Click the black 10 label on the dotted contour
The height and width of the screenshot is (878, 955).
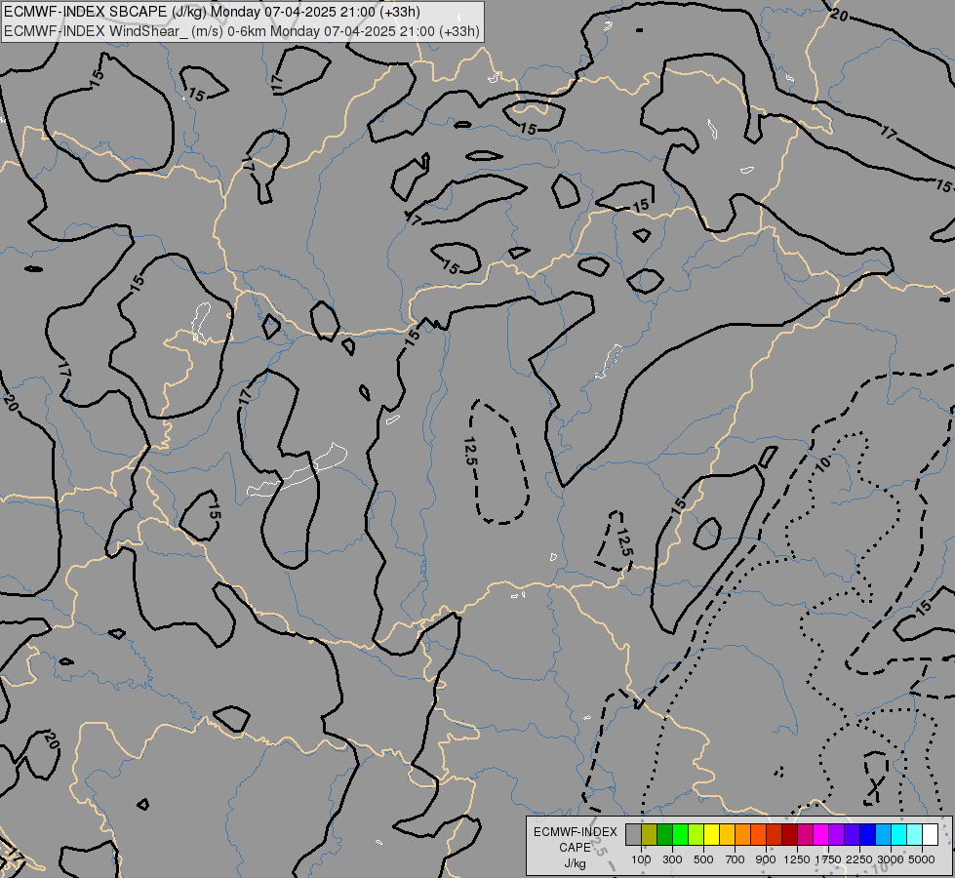(823, 465)
